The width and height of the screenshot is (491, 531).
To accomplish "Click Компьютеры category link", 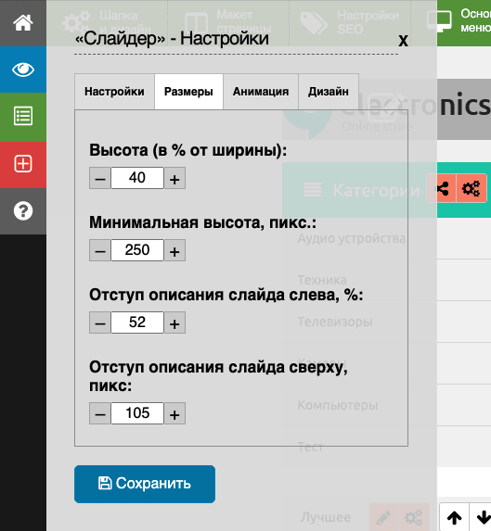I will 338,405.
